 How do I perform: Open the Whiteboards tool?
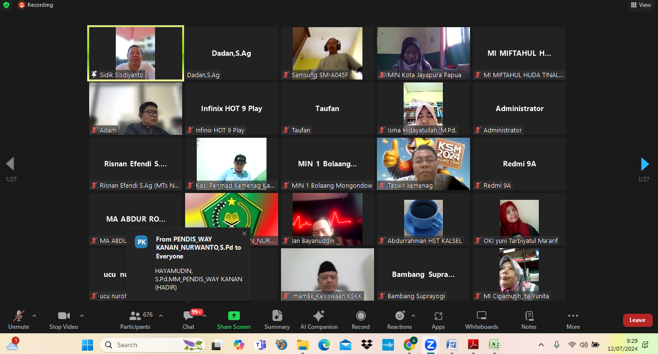click(481, 316)
